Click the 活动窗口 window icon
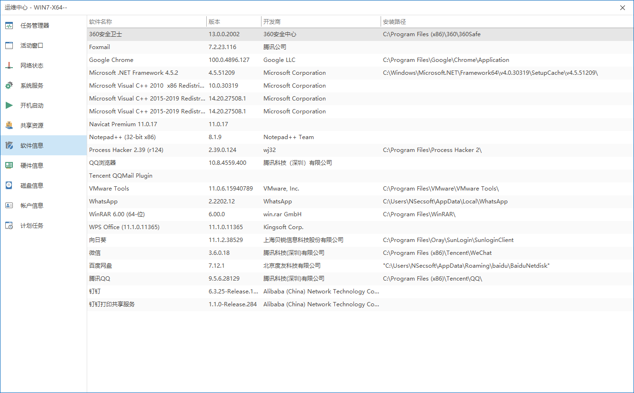 point(9,46)
